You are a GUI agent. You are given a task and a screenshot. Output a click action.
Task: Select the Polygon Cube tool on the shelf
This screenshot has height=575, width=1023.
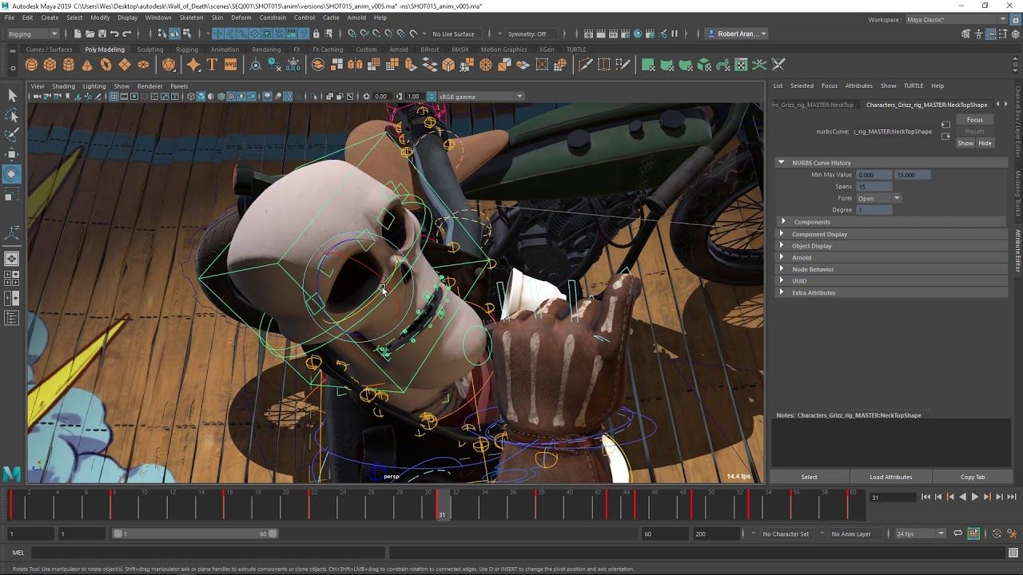coord(49,66)
